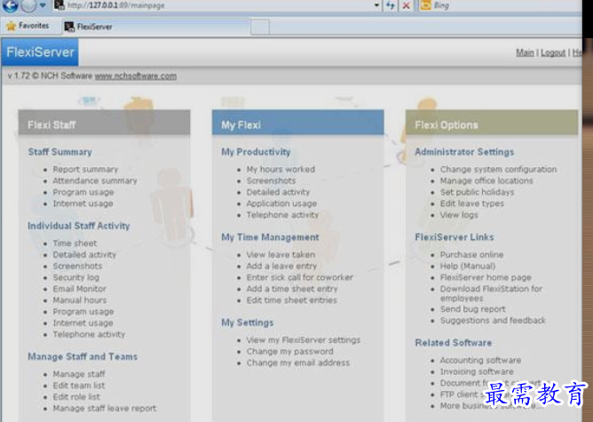Screen dimensions: 593x422
Task: Click Add a leave entry
Action: click(x=281, y=266)
